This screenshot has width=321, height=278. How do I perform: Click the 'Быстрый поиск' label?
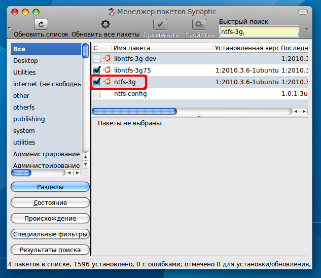[243, 21]
